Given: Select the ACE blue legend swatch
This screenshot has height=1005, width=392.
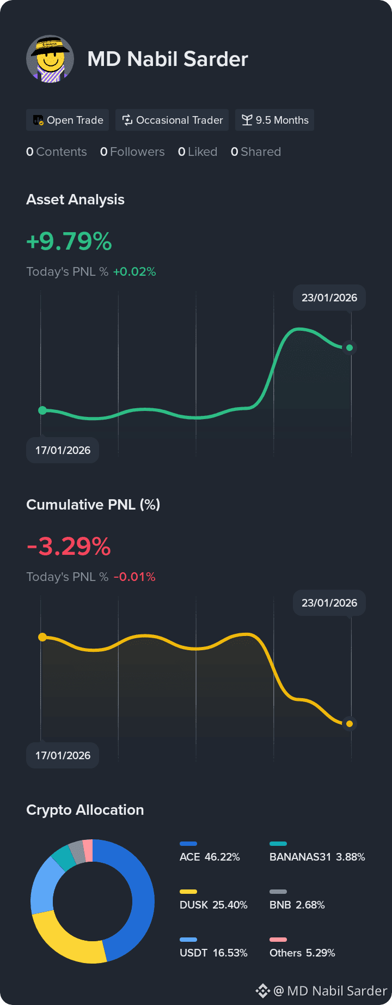Looking at the screenshot, I should pyautogui.click(x=188, y=844).
